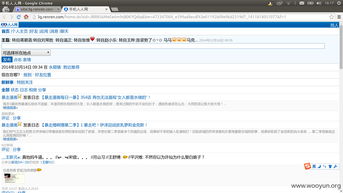Close the 手机人人网 tab

pos(106,9)
